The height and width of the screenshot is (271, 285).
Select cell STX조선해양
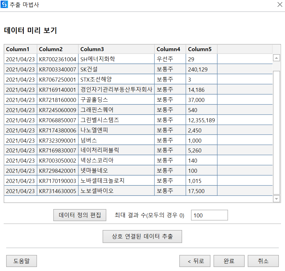coord(116,79)
